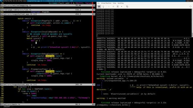This screenshot has width=193, height=108.
Task: Select the kernel/src/main.rs status line
Action: (48, 104)
